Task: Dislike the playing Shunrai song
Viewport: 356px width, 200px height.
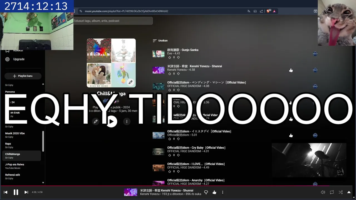Action: [206, 192]
